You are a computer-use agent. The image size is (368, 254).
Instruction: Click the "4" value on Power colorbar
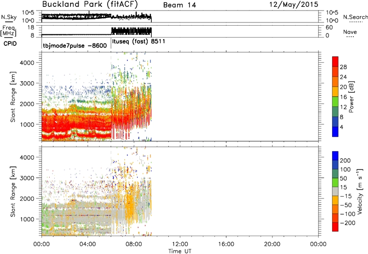[x=341, y=127]
